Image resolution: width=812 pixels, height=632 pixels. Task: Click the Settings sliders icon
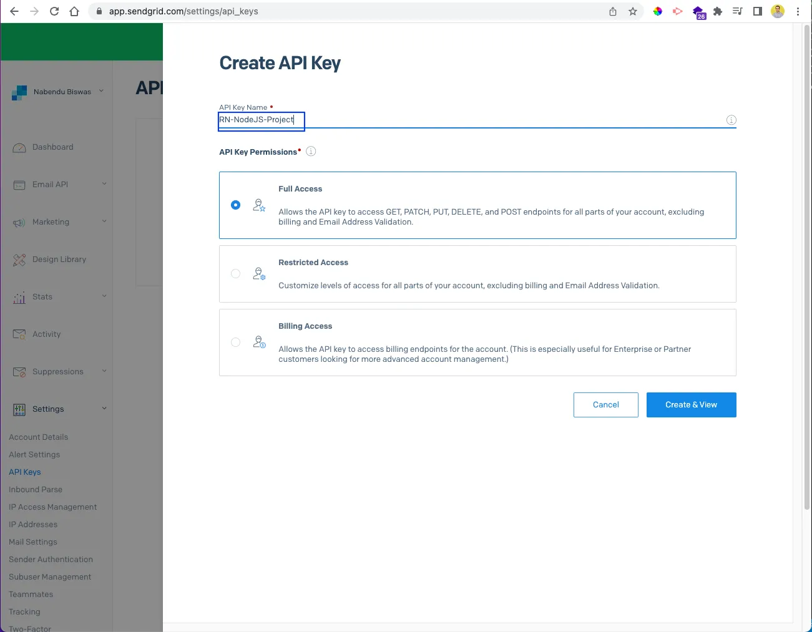pyautogui.click(x=20, y=409)
